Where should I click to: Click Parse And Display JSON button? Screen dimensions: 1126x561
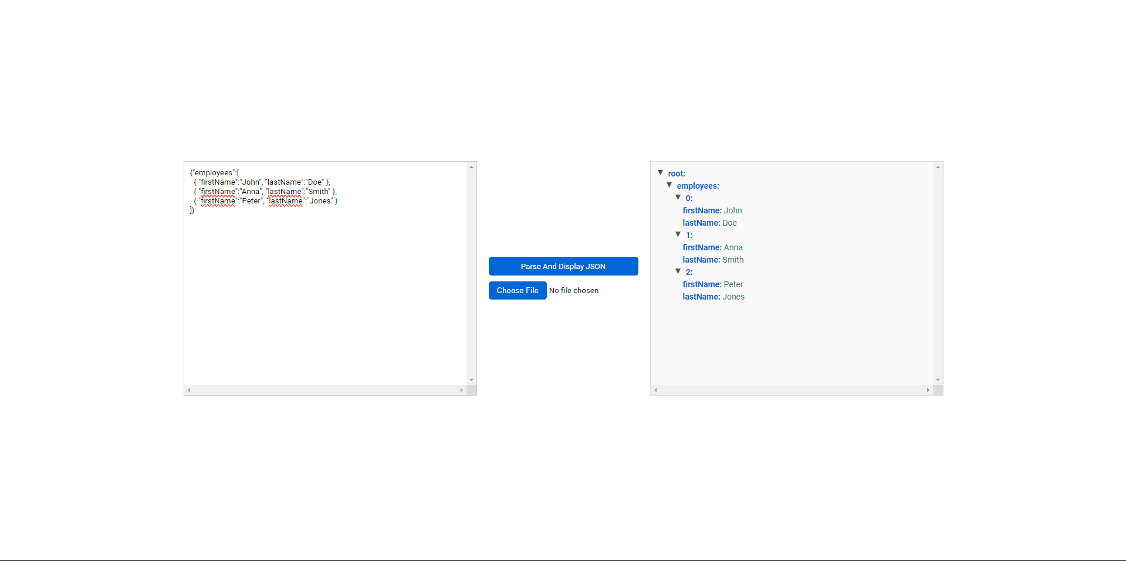(x=563, y=266)
